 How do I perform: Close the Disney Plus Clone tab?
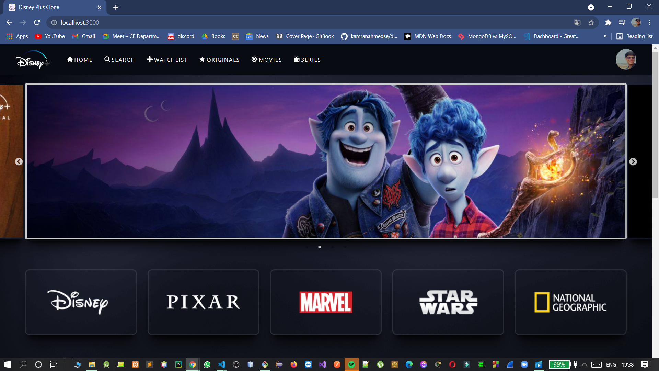coord(100,7)
